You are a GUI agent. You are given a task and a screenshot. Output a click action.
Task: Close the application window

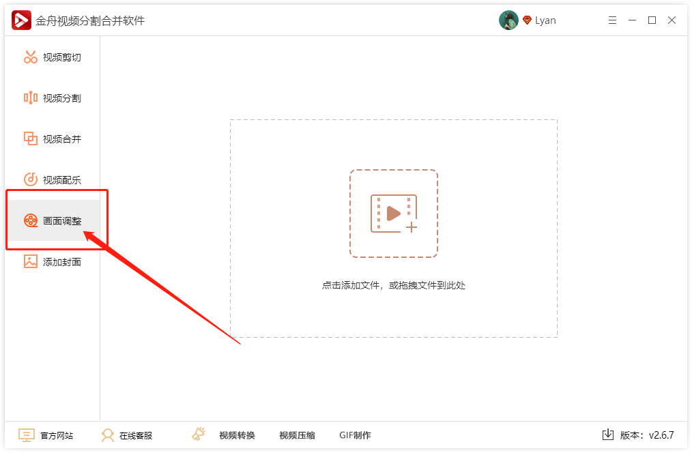[672, 20]
